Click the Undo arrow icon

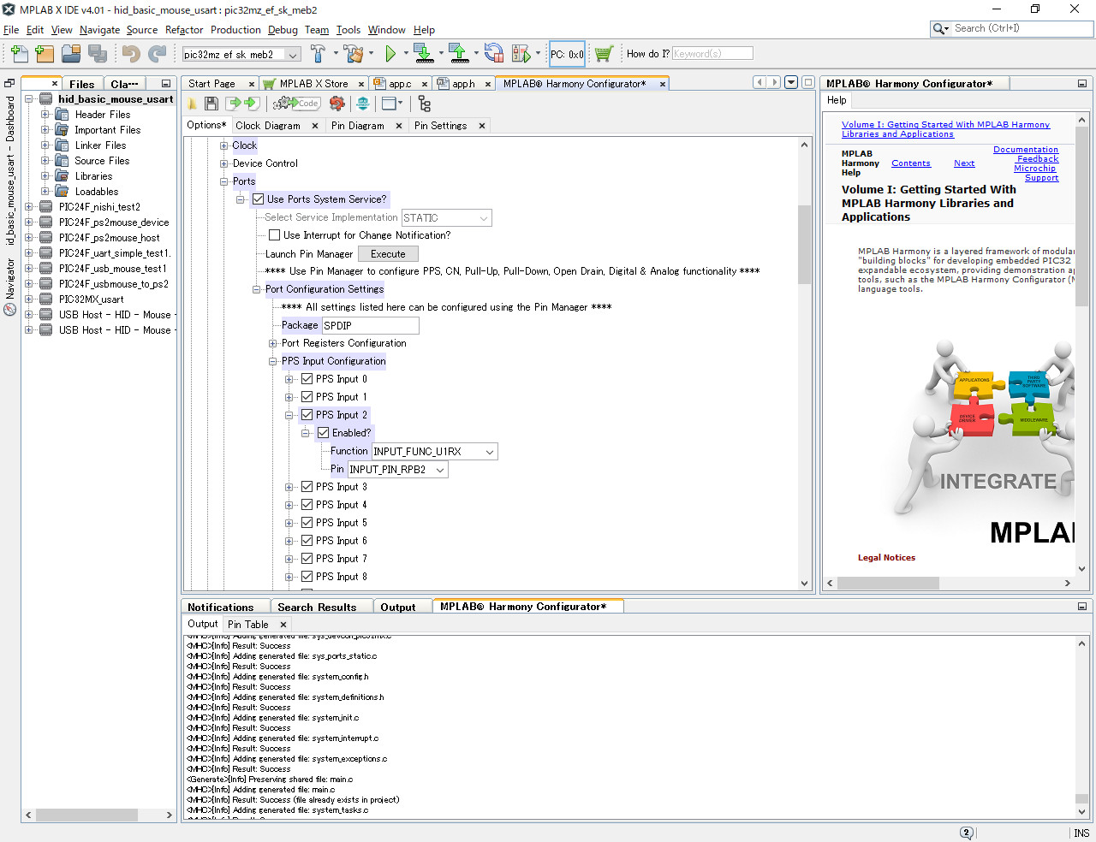point(131,54)
